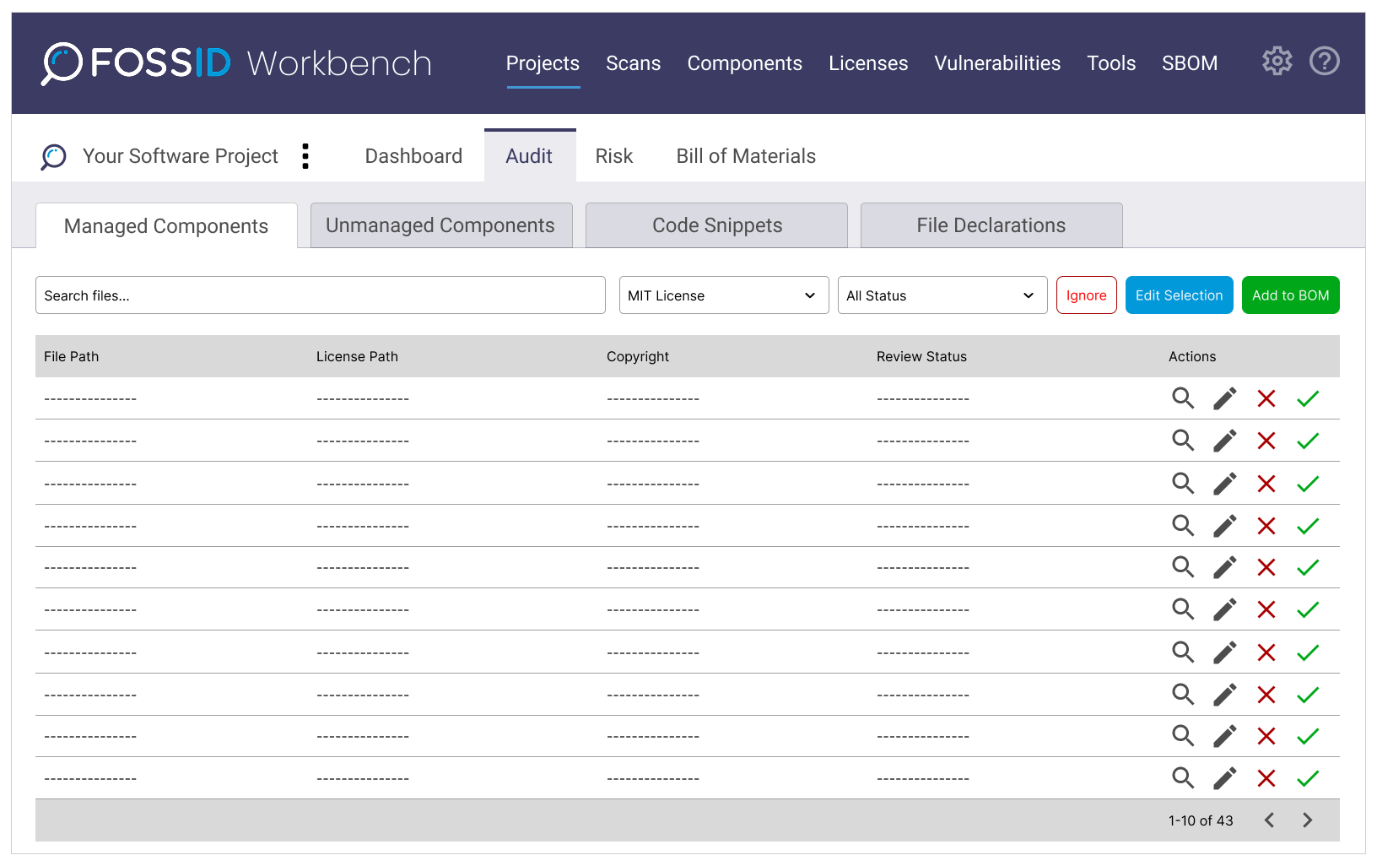Click the FOSSID Workbench logo
Viewport: 1377px width, 866px height.
point(236,63)
